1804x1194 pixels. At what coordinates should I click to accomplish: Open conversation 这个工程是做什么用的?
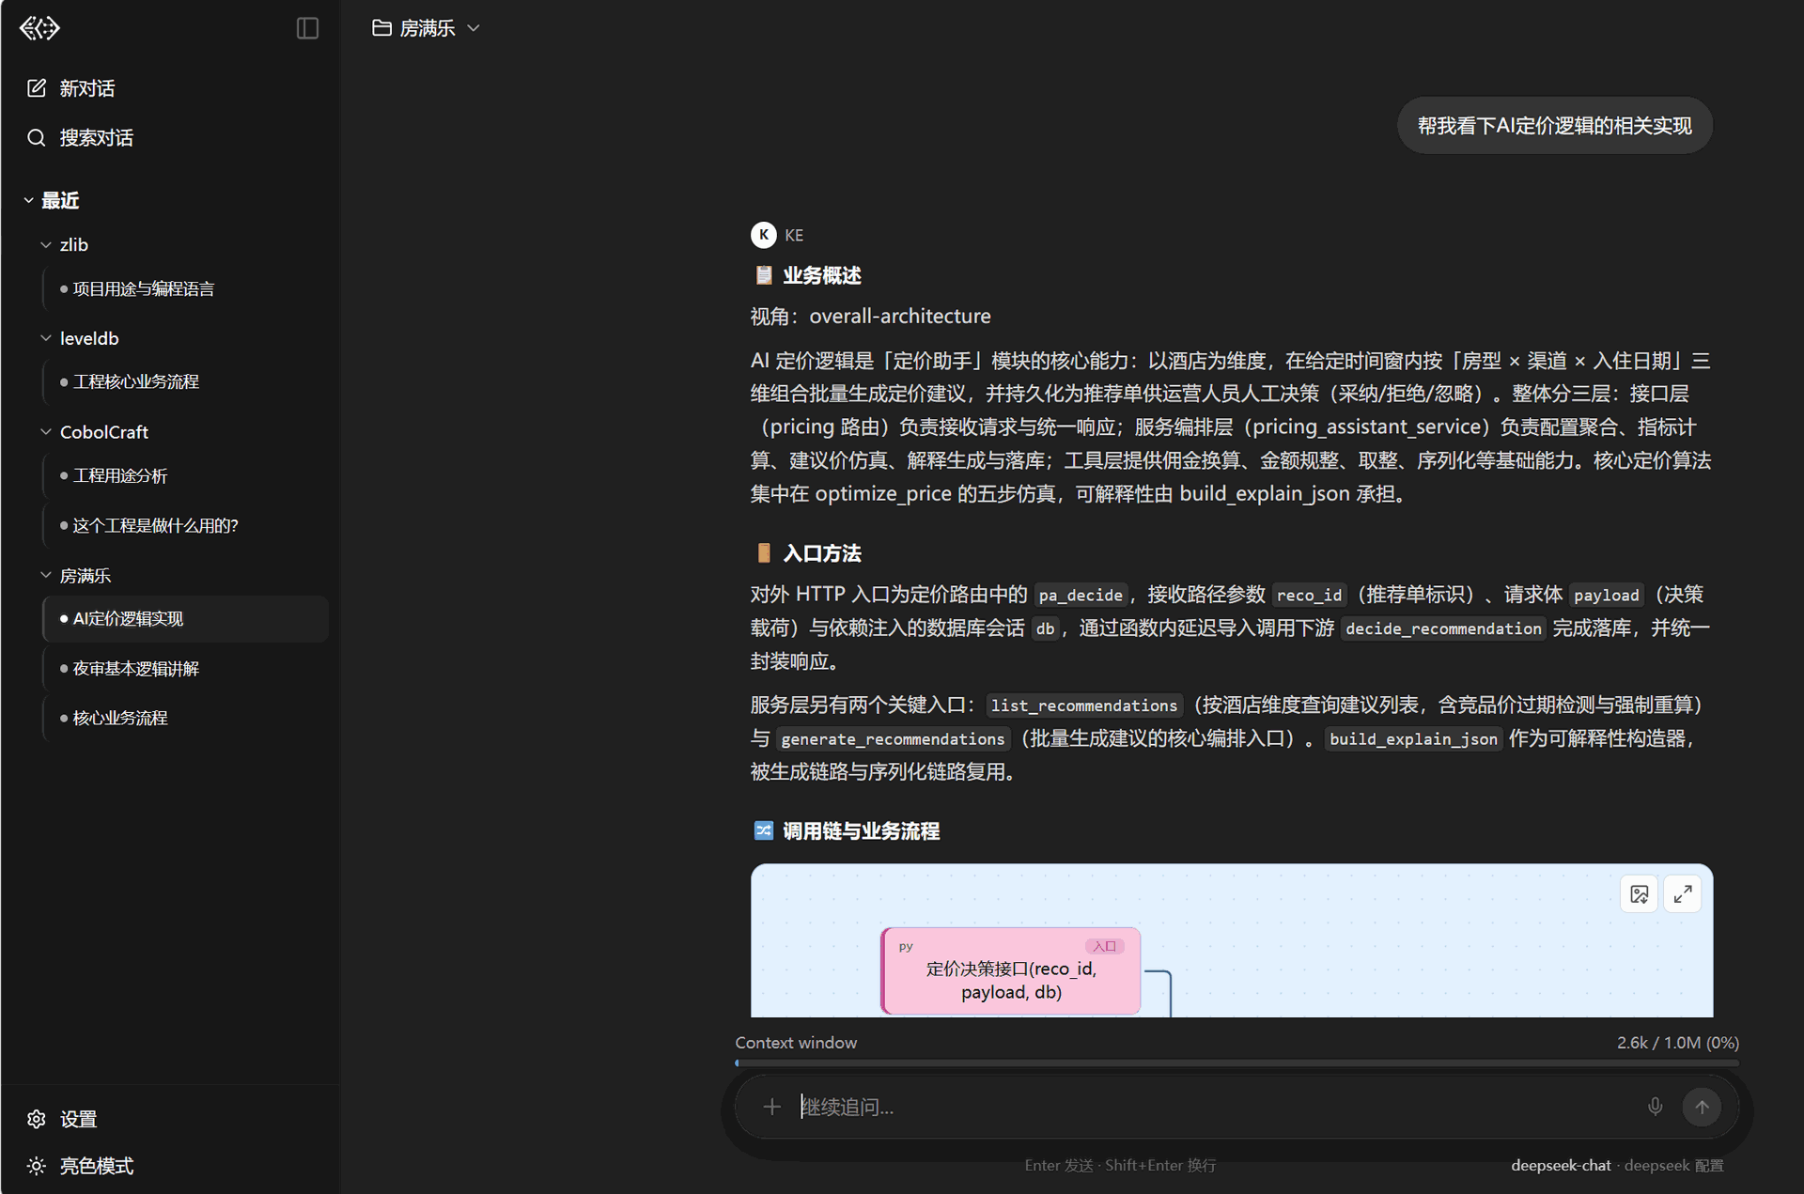(186, 525)
